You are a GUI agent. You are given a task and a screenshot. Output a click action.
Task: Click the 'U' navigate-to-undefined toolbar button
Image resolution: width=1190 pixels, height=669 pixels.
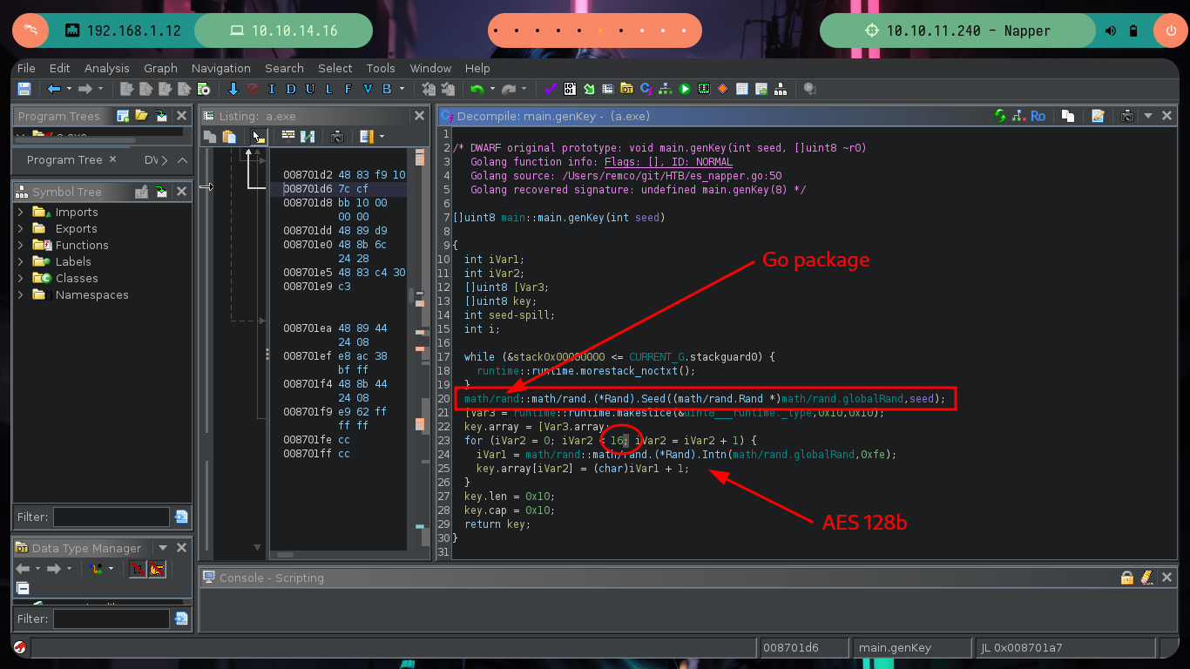click(309, 89)
